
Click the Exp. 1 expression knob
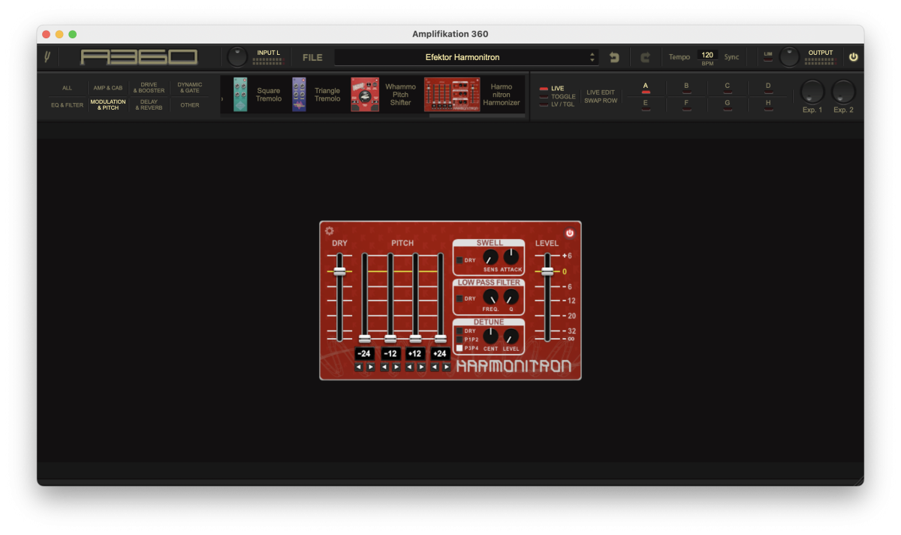812,92
